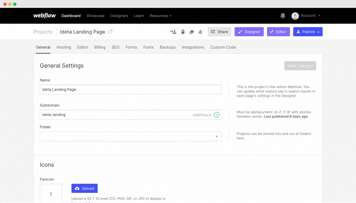Viewport: 356px width, 203px height.
Task: Click the transfer project icon
Action: (x=173, y=32)
